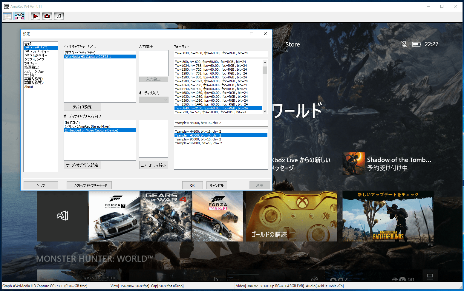
Task: Click the デスクトップキャプチャモード button
Action: tap(89, 185)
